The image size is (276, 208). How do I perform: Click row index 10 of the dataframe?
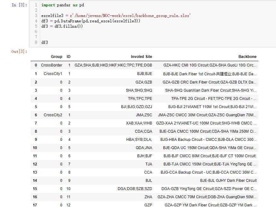(35, 148)
